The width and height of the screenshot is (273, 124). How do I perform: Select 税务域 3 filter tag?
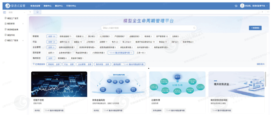click(148, 36)
